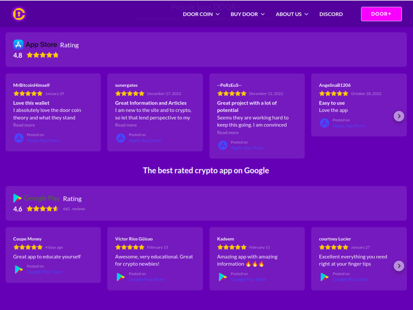Advance the App Store reviews carousel with the arrow
Screen dimensions: 413x310
click(399, 116)
